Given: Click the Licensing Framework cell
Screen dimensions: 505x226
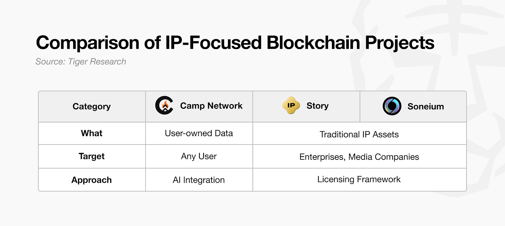Looking at the screenshot, I should 359,179.
